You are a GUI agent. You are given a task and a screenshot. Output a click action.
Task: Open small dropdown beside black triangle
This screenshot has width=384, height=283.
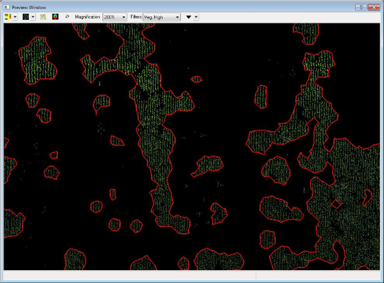coord(196,17)
